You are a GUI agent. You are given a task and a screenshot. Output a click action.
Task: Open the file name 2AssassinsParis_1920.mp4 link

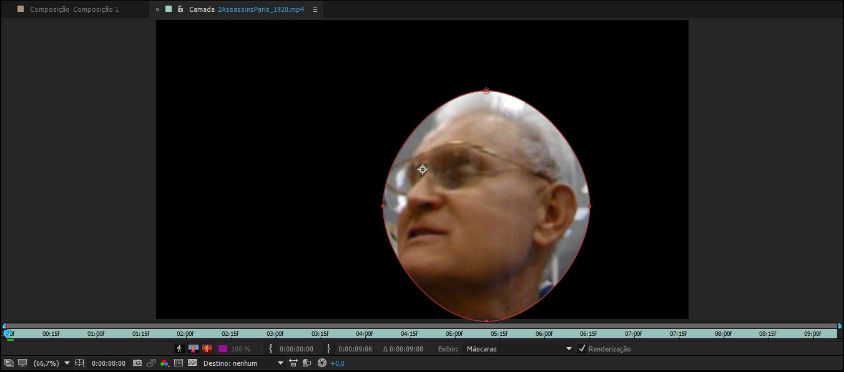[261, 9]
